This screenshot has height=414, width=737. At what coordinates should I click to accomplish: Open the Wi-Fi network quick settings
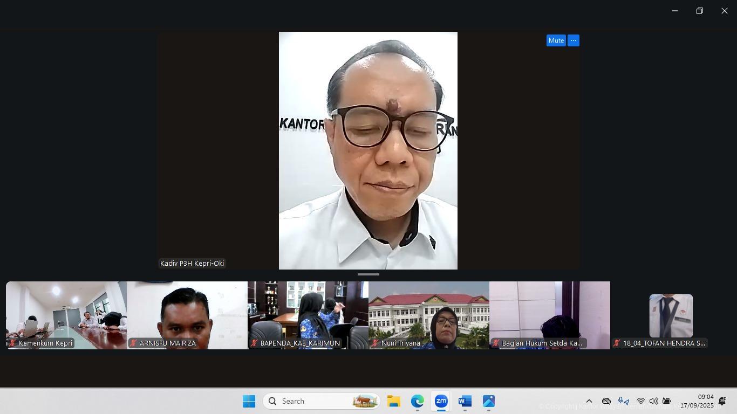pos(640,401)
